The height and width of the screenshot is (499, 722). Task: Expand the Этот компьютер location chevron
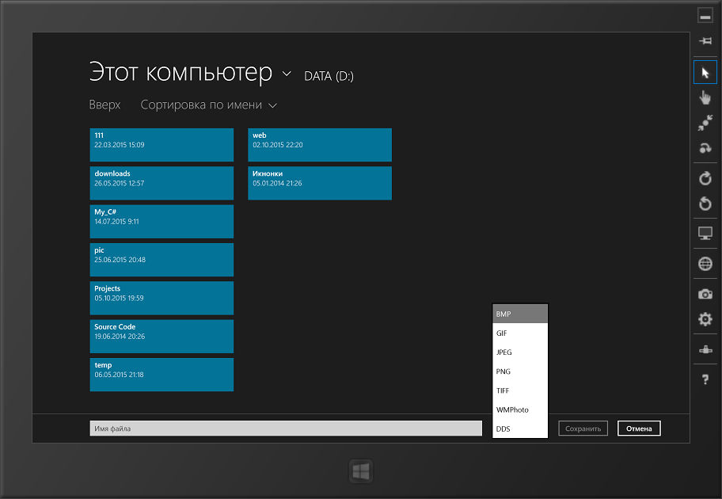(x=287, y=73)
